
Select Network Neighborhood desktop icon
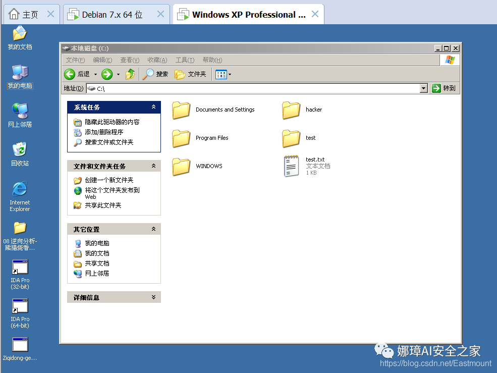point(20,116)
